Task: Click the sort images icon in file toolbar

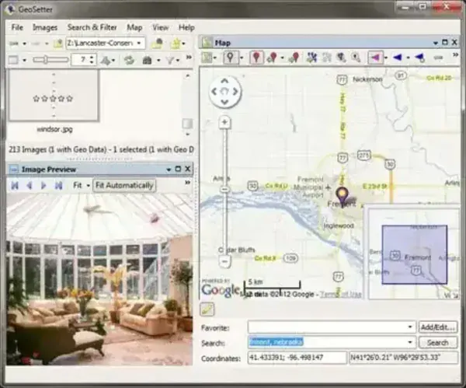Action: pos(106,61)
